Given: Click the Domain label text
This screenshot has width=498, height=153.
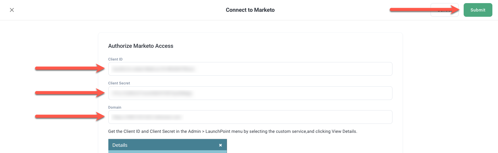Looking at the screenshot, I should tap(115, 107).
